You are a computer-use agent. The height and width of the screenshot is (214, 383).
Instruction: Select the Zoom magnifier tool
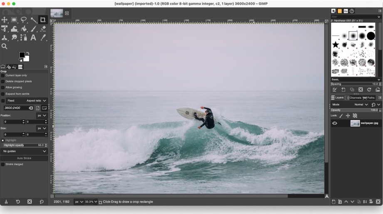click(x=5, y=47)
